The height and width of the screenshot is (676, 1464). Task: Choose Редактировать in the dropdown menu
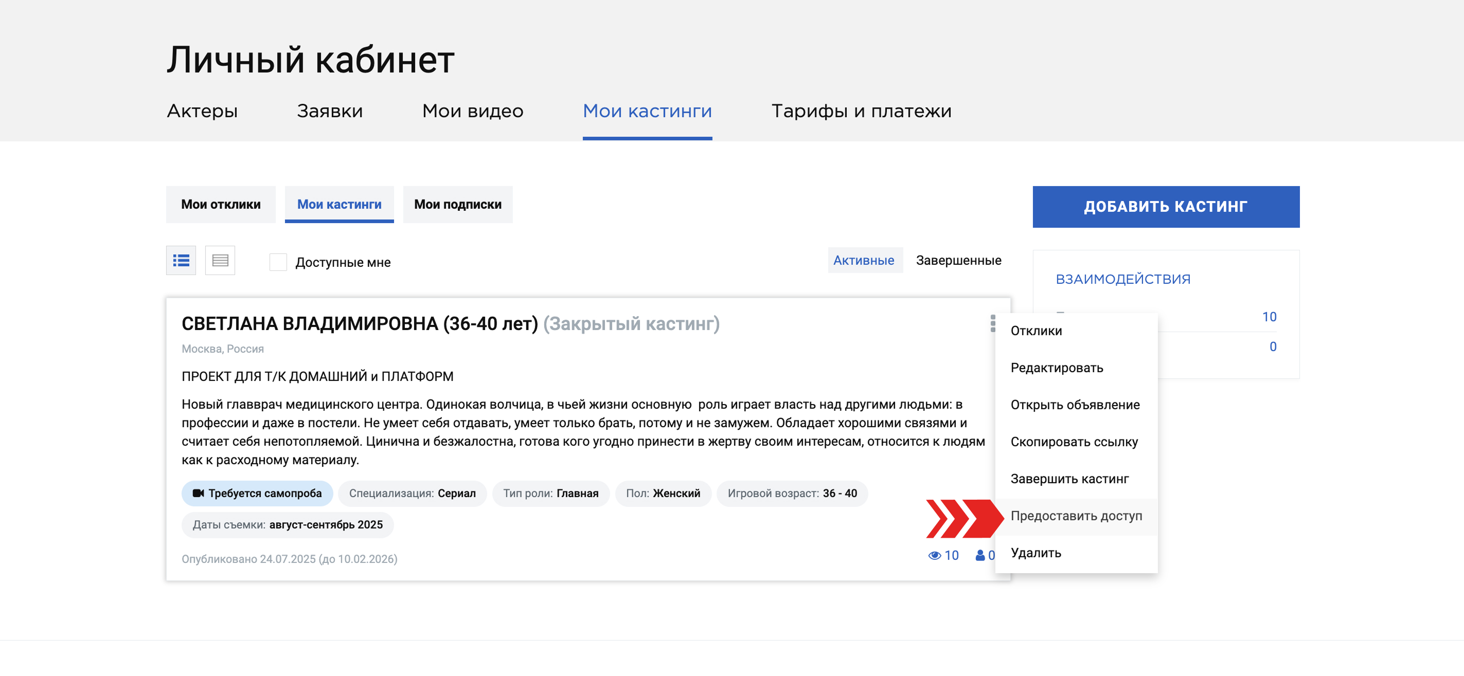point(1056,368)
